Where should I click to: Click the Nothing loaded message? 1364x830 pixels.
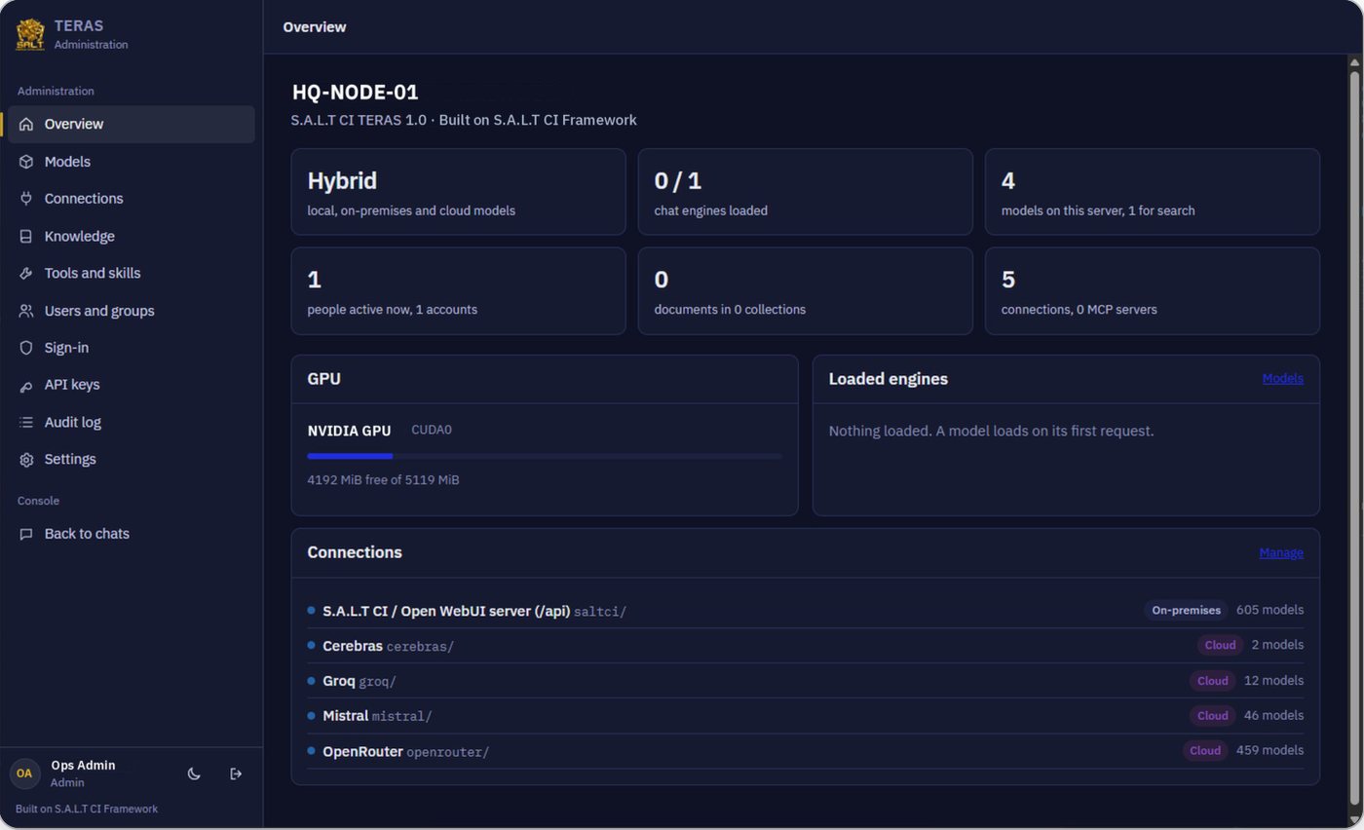991,431
